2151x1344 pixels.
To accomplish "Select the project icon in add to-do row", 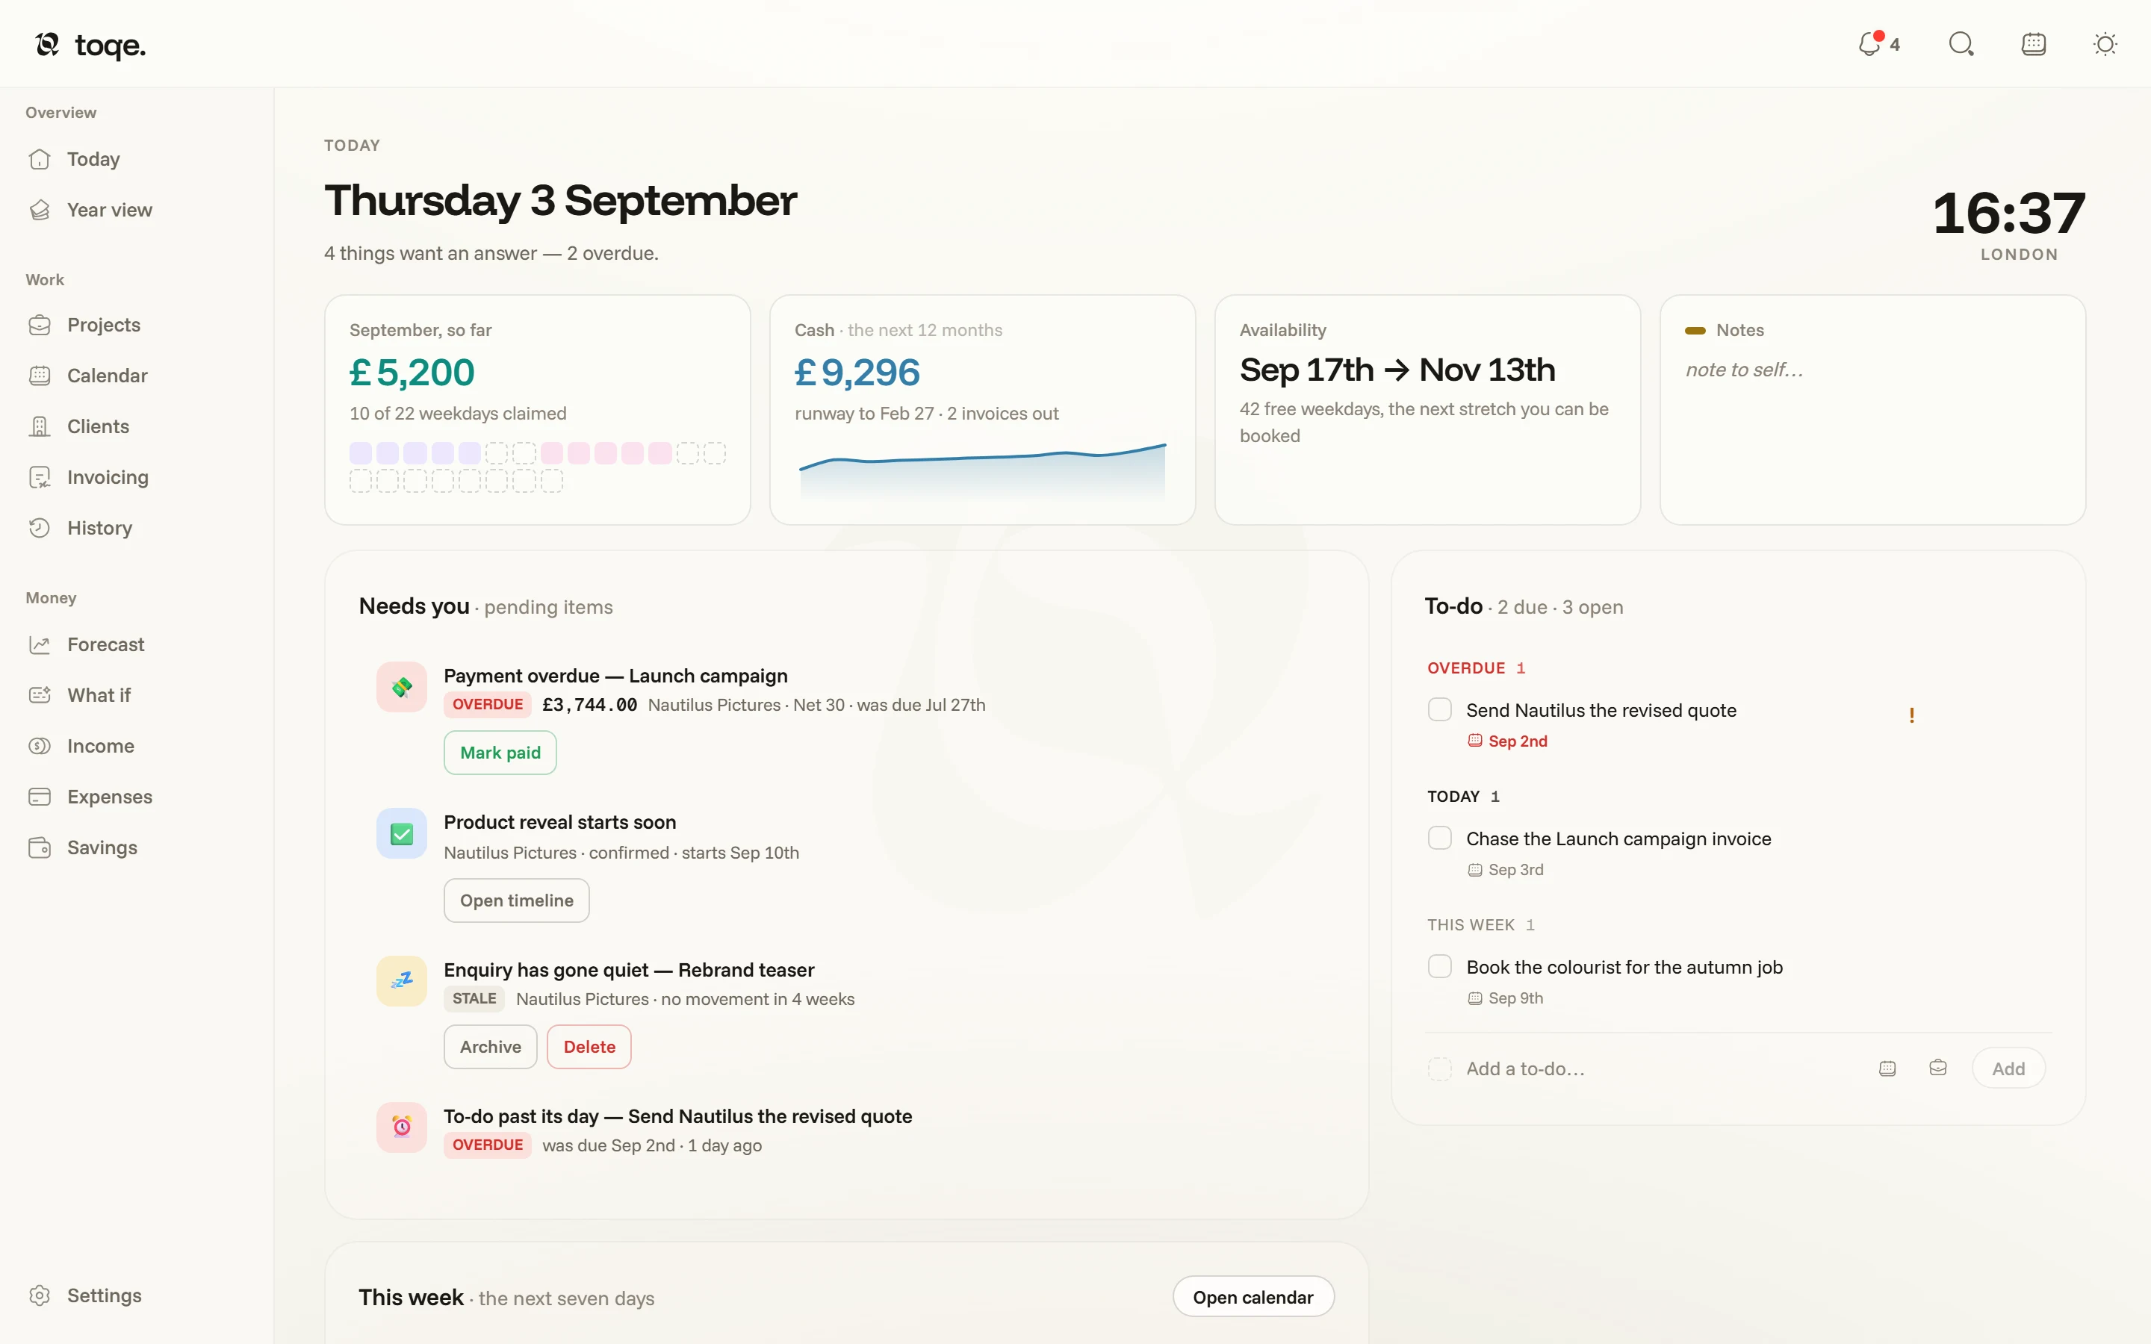I will [1937, 1068].
